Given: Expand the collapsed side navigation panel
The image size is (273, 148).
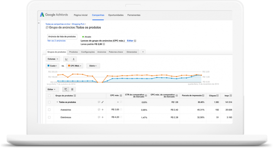Looking at the screenshot, I should point(39,23).
